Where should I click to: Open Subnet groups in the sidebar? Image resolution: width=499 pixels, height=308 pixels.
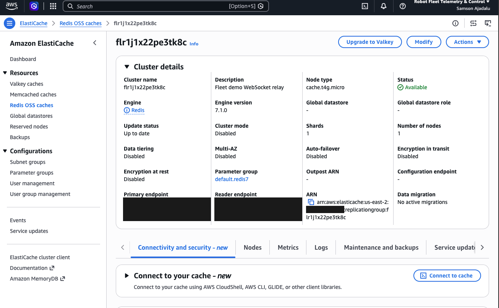pos(28,162)
